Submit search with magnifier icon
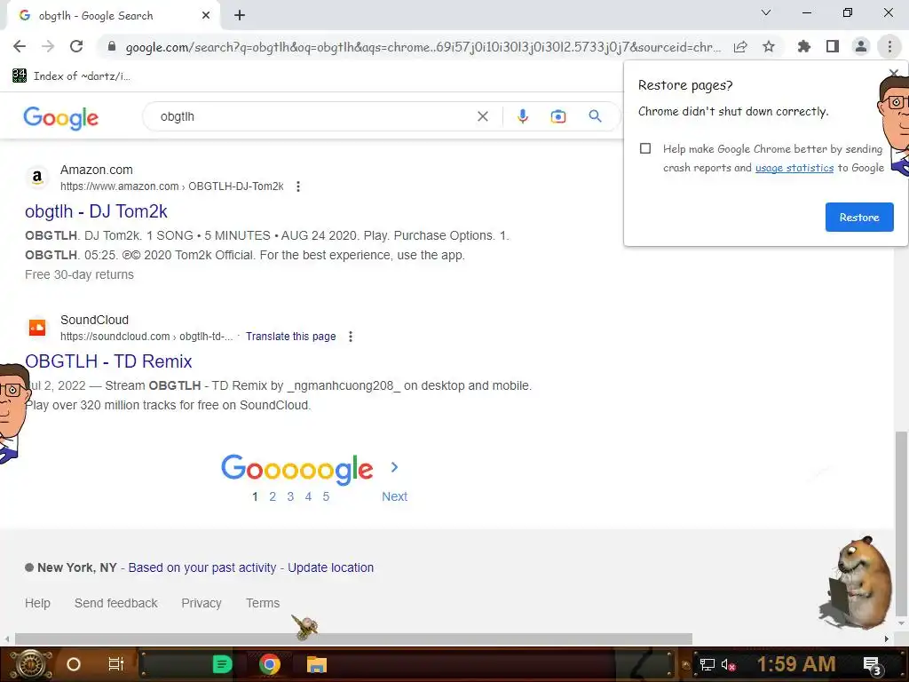Image resolution: width=909 pixels, height=682 pixels. click(595, 116)
